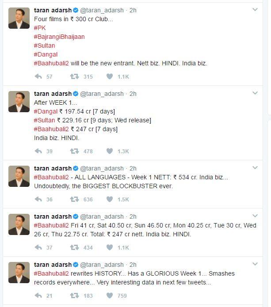This screenshot has height=307, width=271.
Task: Click the profile photo on the 'After WEEK 1' tweet
Action: coord(19,102)
